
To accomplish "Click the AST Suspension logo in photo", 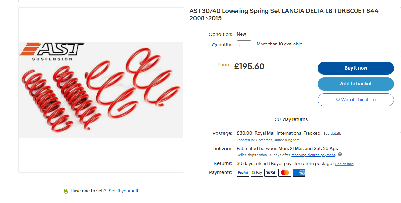I will pos(52,51).
